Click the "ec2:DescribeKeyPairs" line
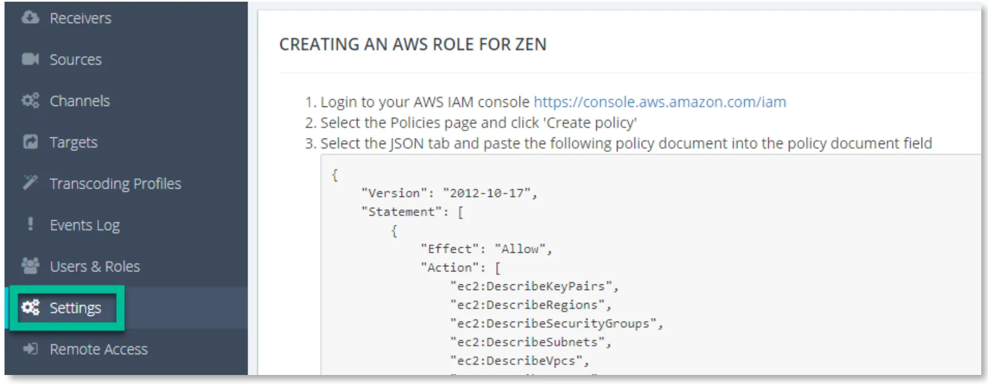988x384 pixels. click(534, 286)
